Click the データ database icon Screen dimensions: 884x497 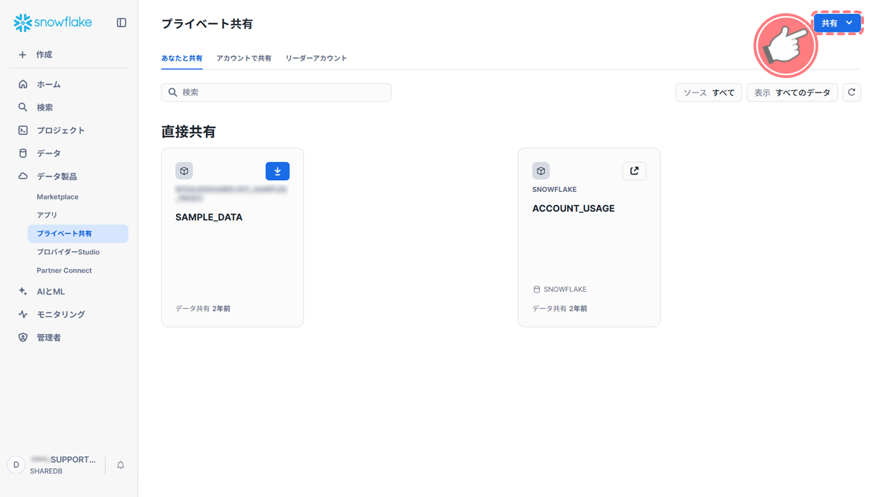pyautogui.click(x=23, y=153)
